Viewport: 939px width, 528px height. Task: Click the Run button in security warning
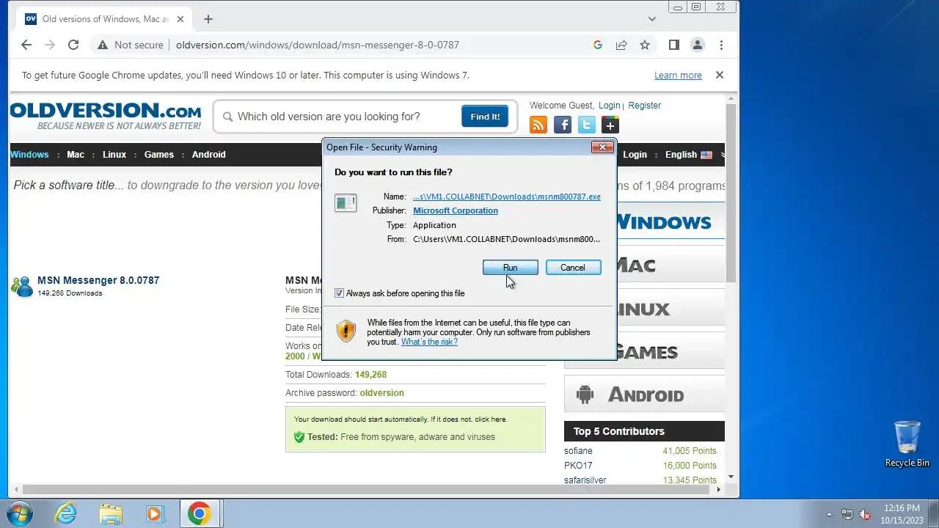[510, 268]
